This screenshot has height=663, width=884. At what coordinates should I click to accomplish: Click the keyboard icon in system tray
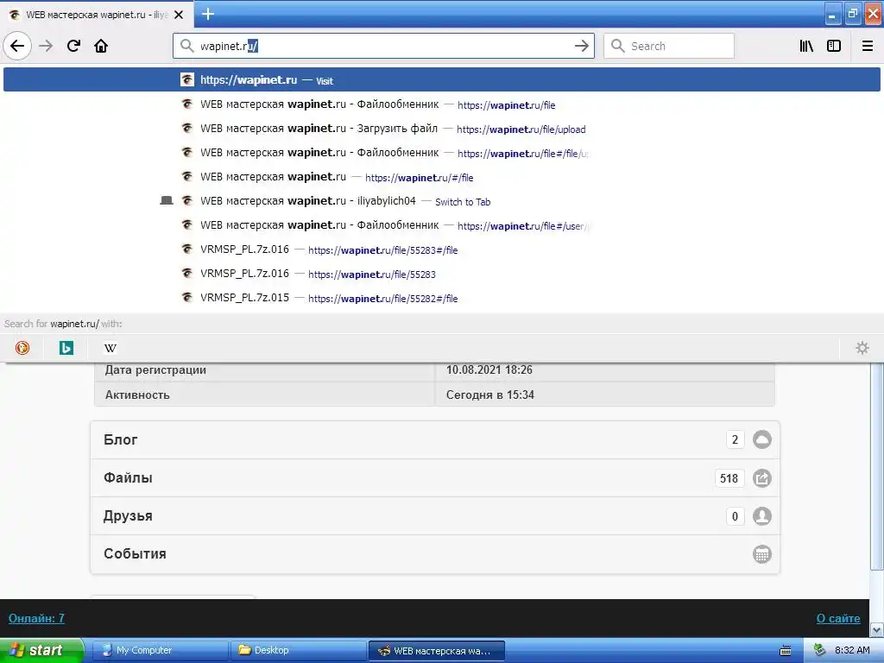785,651
